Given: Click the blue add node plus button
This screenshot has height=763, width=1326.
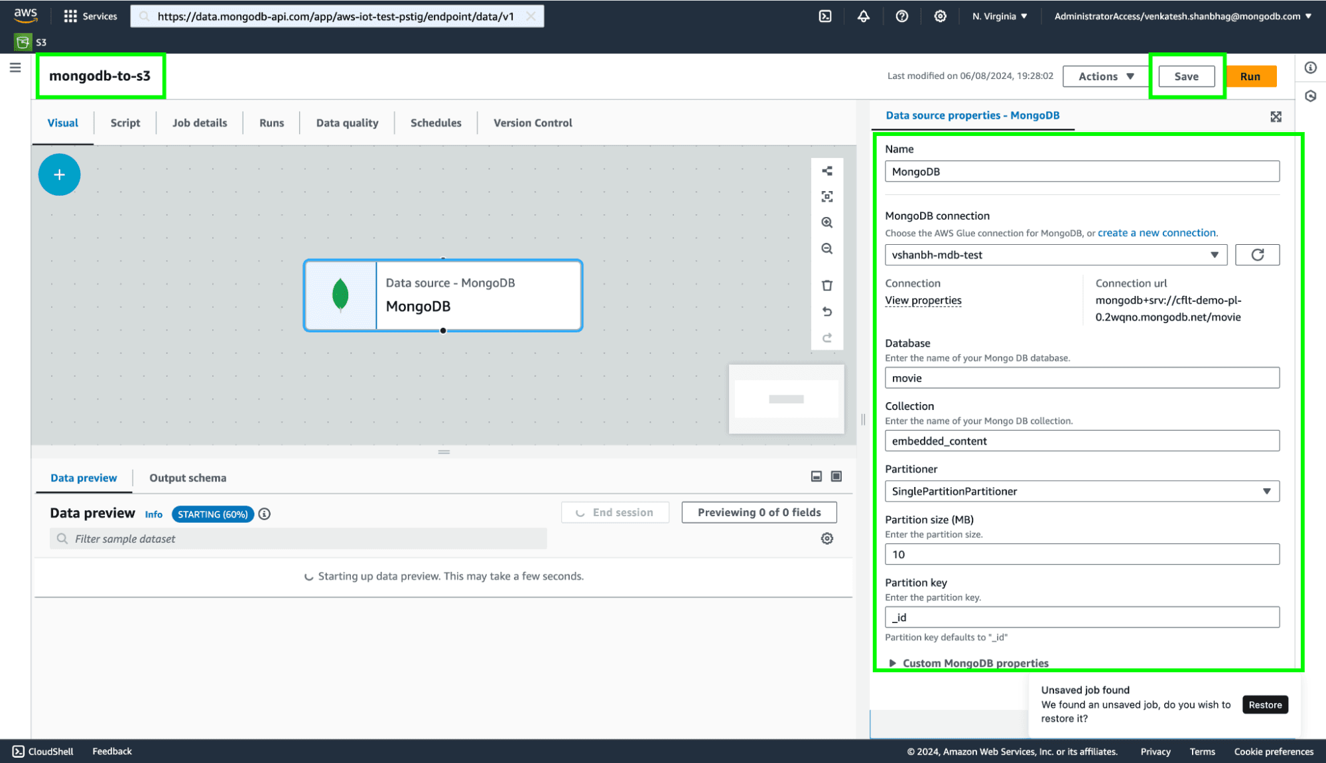Looking at the screenshot, I should [59, 174].
